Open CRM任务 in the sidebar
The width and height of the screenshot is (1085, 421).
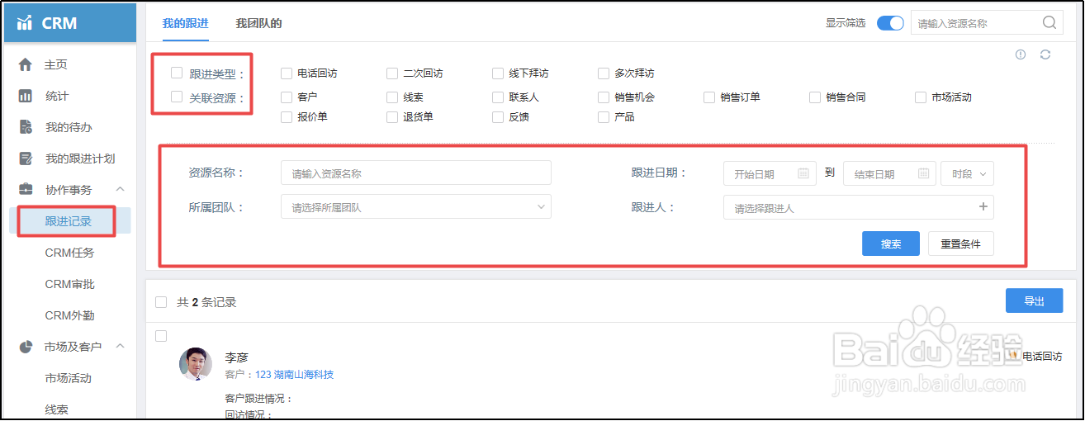click(69, 253)
